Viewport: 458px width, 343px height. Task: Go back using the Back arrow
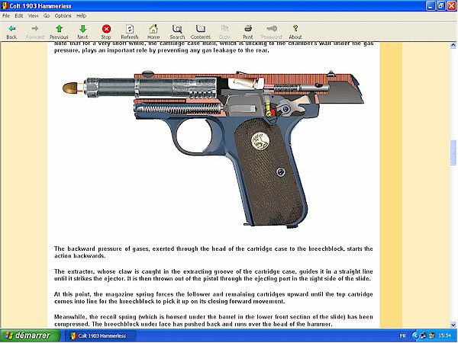(11, 32)
